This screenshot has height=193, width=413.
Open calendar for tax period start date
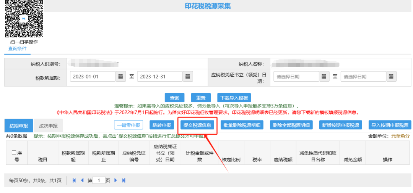pos(120,77)
